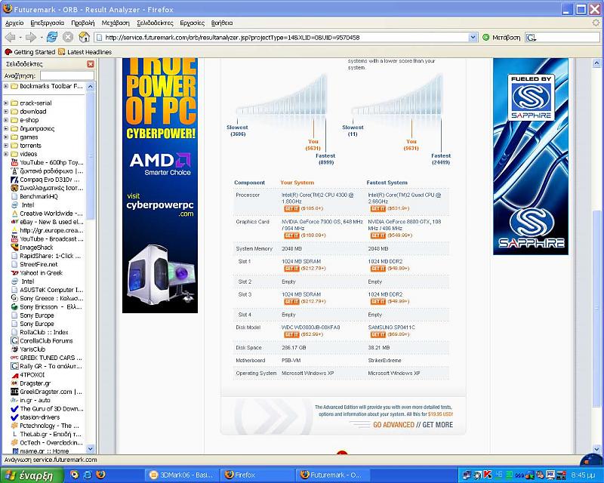The height and width of the screenshot is (483, 604).
Task: Click the green Μετάβαση go button
Action: pyautogui.click(x=501, y=38)
